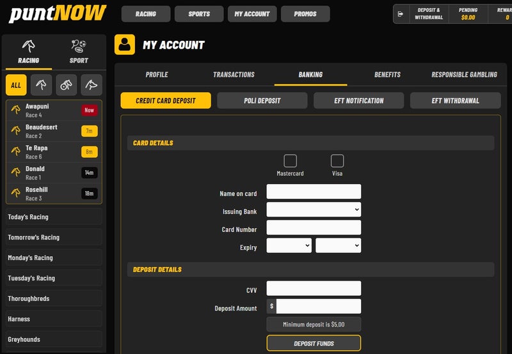Open Deposit & Withdrawal in header

(x=429, y=14)
